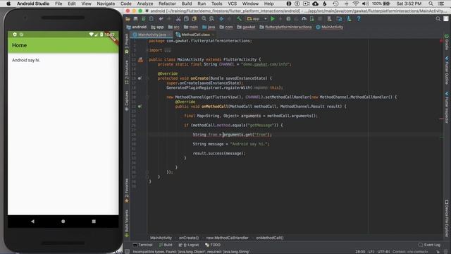Open the Refactor menu

[x=167, y=4]
